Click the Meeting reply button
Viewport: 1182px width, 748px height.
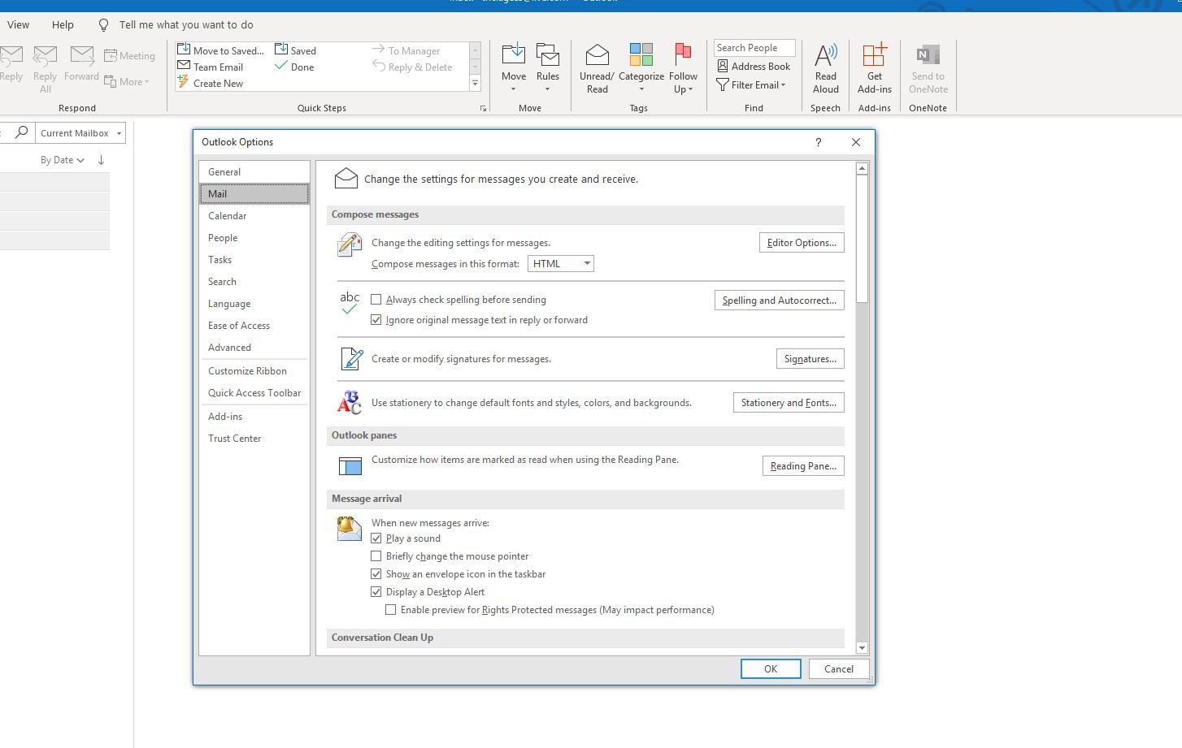point(129,55)
